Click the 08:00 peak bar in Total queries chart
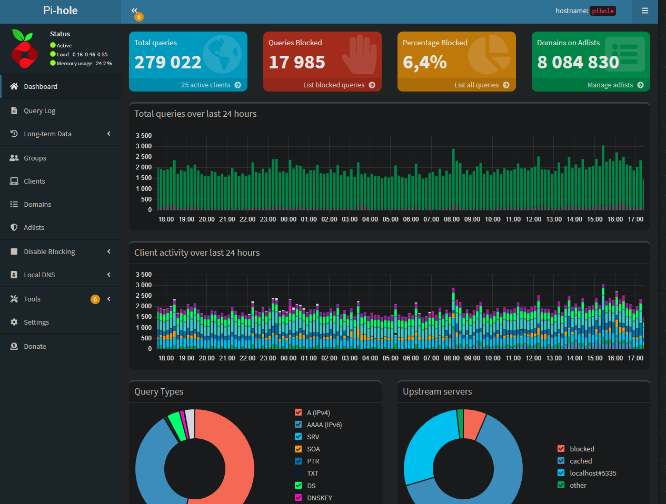Screen dimensions: 666x504 tap(453, 179)
